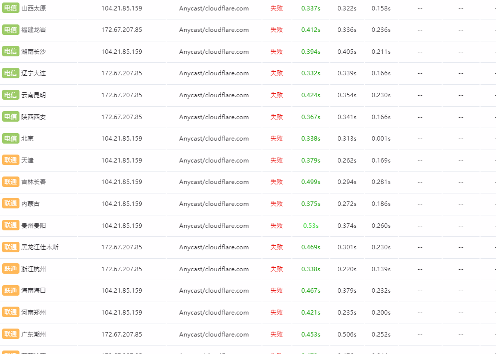Screen dimensions: 496x354
Task: Click the Anycast/cloudflare.com text for 海南海口
Action: coord(214,291)
